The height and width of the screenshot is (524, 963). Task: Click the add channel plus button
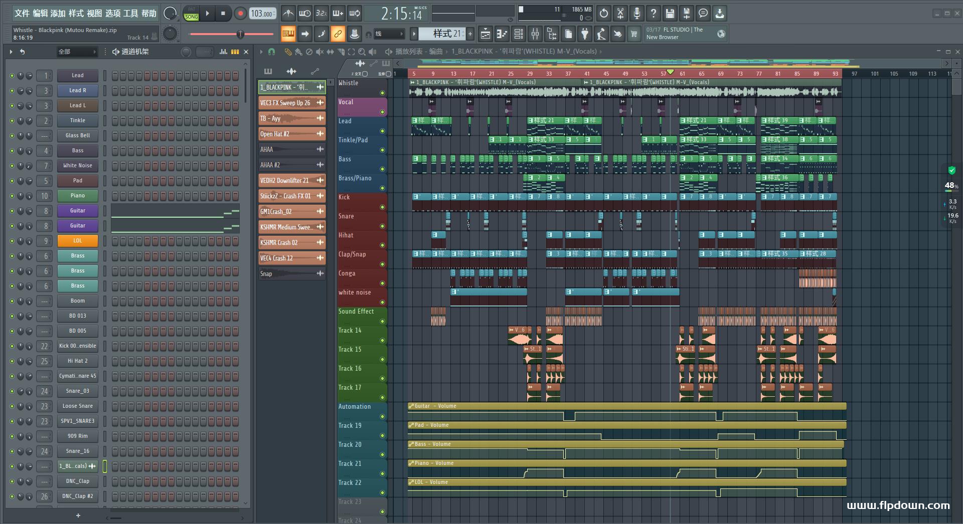[78, 515]
